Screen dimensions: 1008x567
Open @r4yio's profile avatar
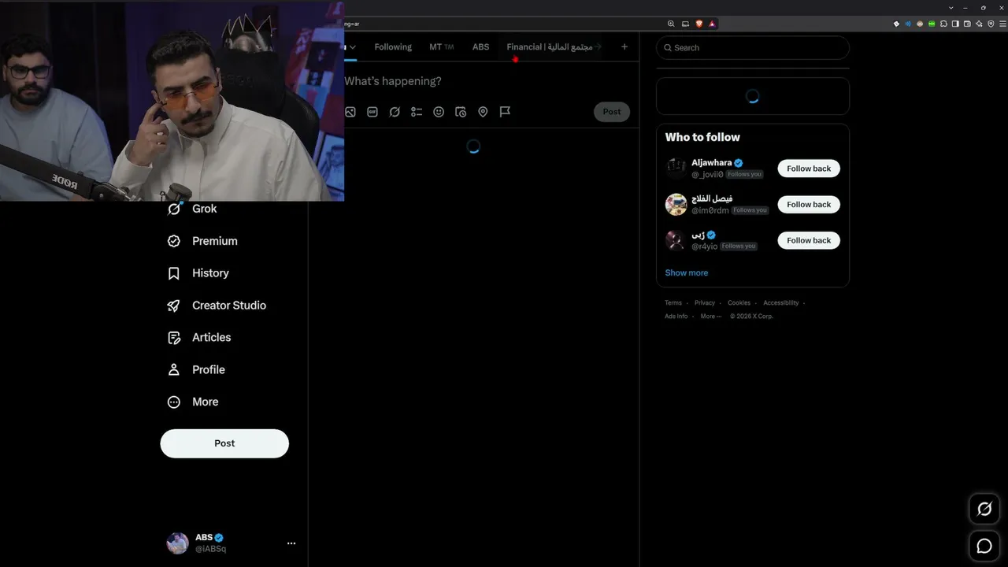[676, 240]
